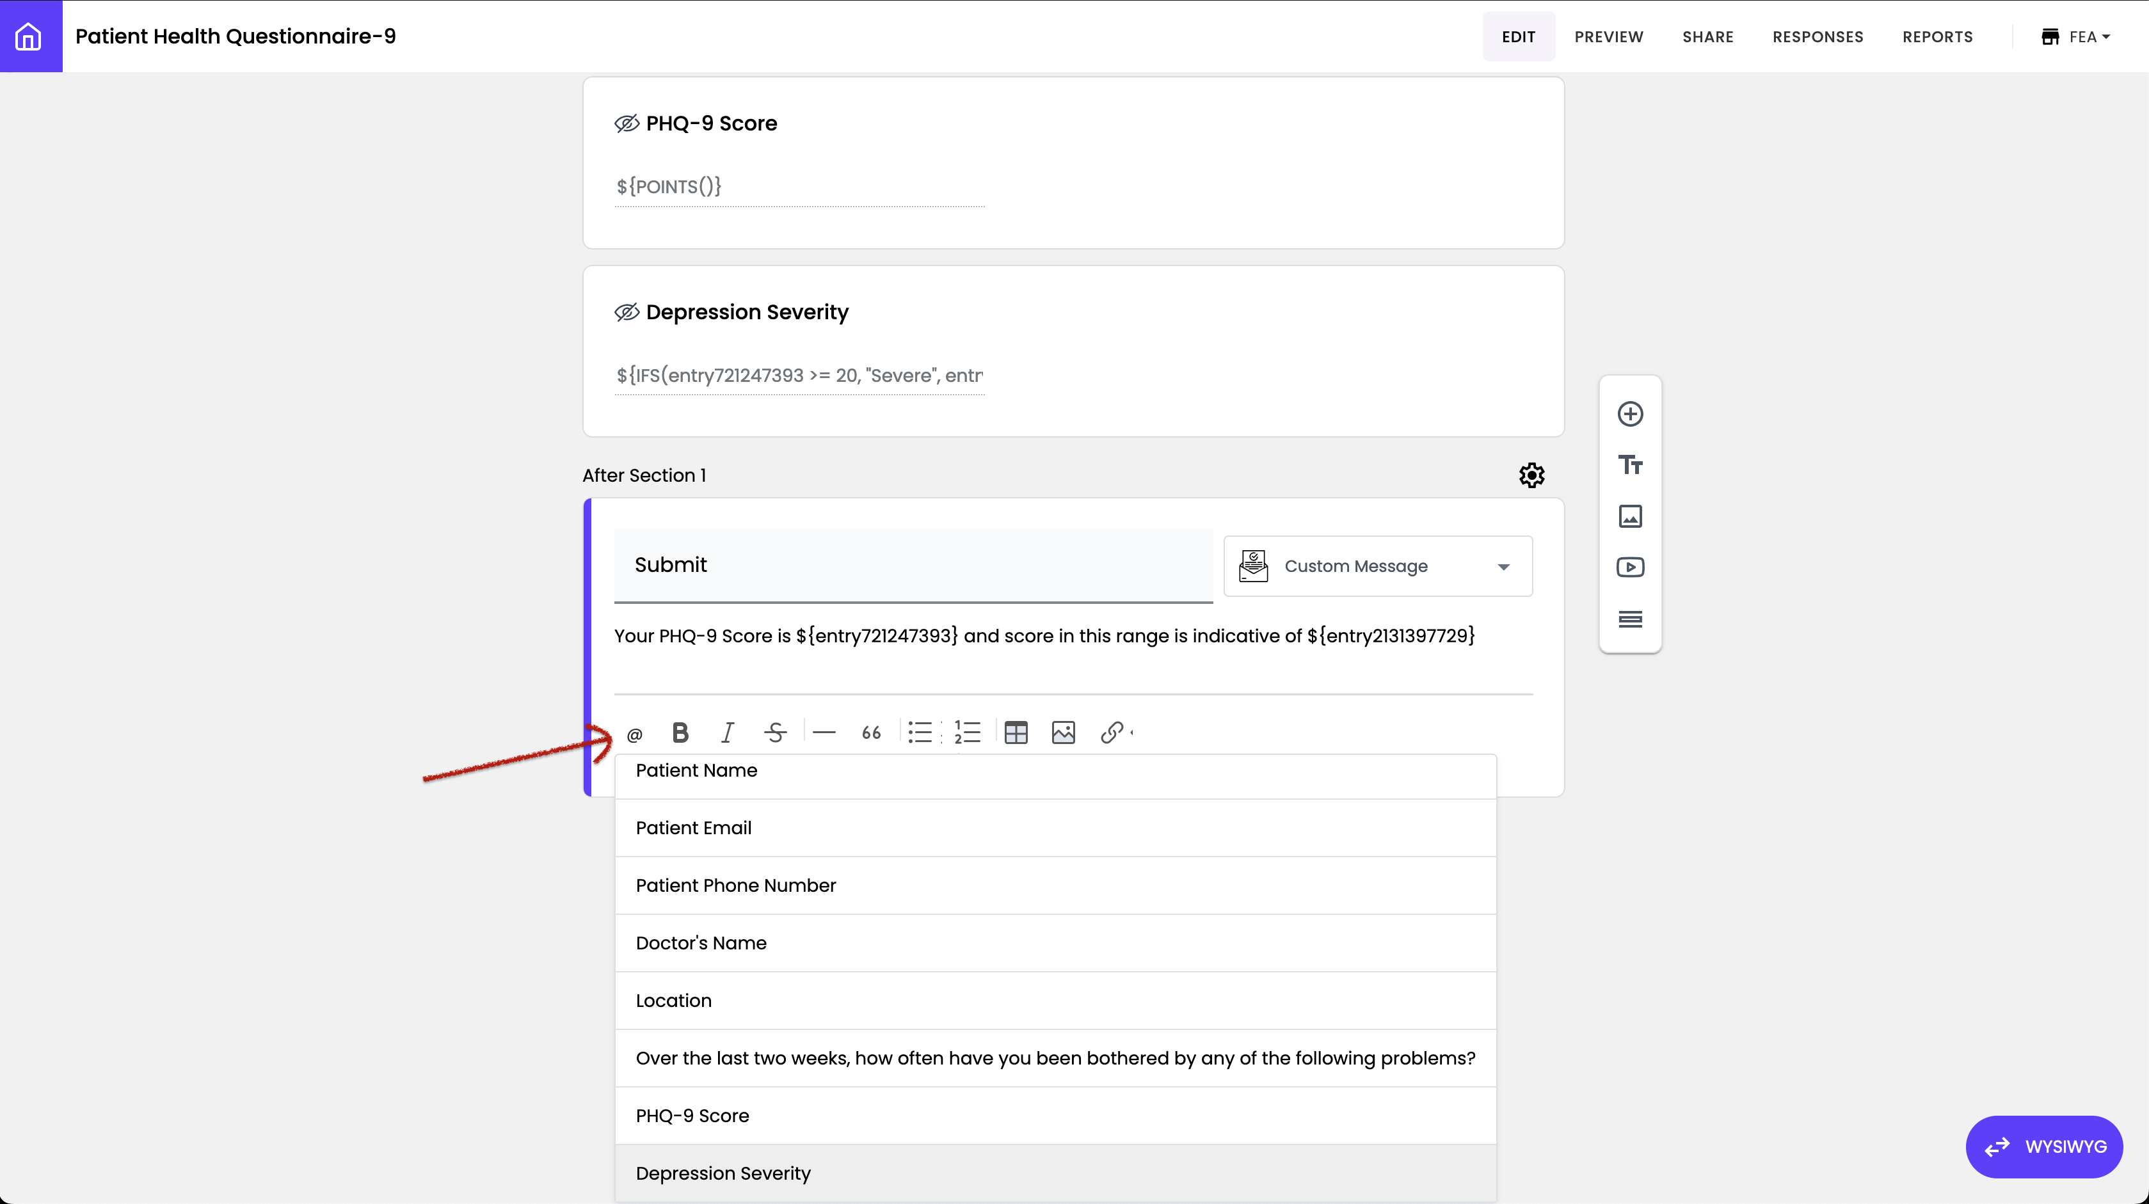Toggle strikethrough text formatting
The height and width of the screenshot is (1204, 2149).
(x=775, y=732)
